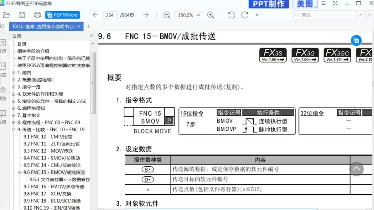Expand the 7. 基本指令 outline node

coord(14,115)
